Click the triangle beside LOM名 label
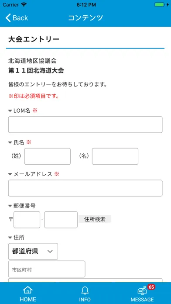The width and height of the screenshot is (171, 304). (x=10, y=111)
